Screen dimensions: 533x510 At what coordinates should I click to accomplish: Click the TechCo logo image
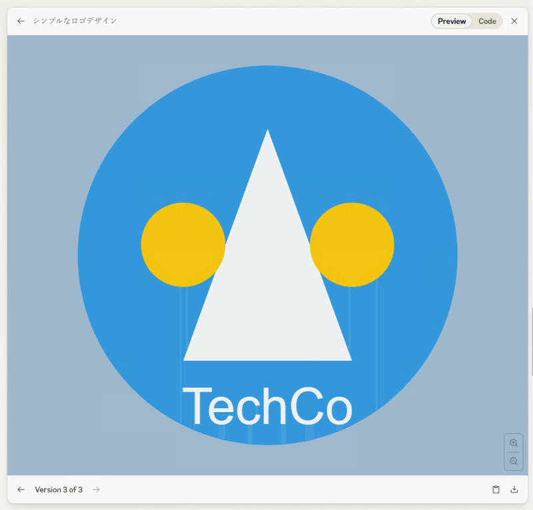pyautogui.click(x=268, y=255)
